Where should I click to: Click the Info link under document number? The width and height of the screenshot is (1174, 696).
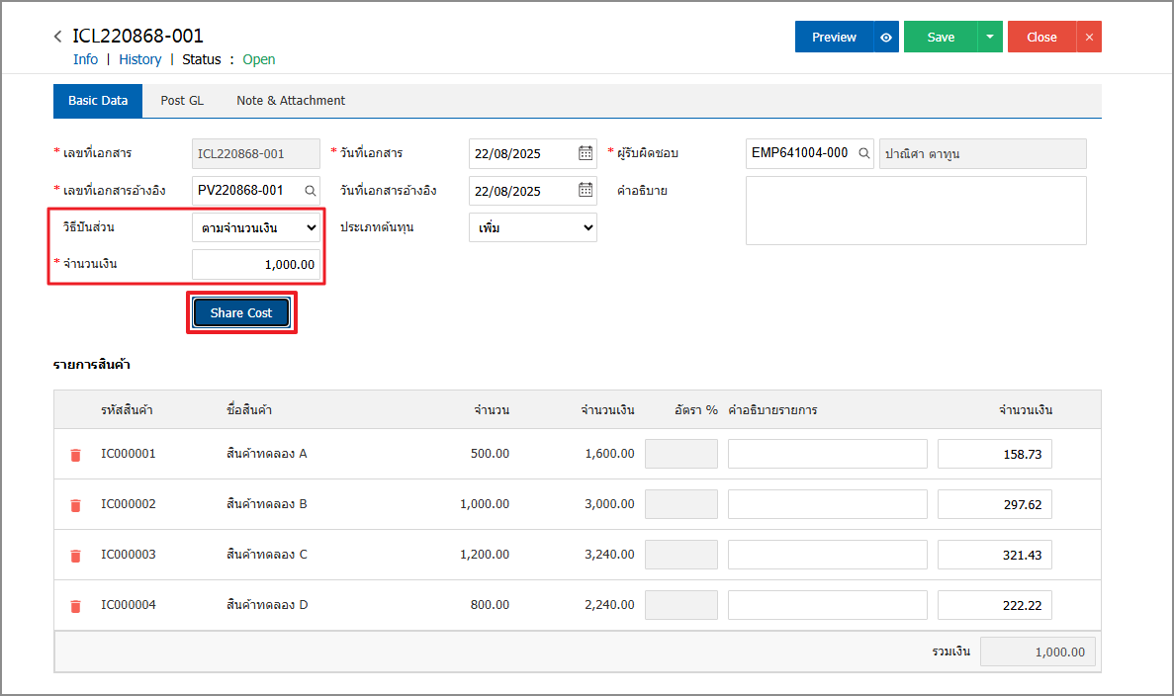click(85, 59)
